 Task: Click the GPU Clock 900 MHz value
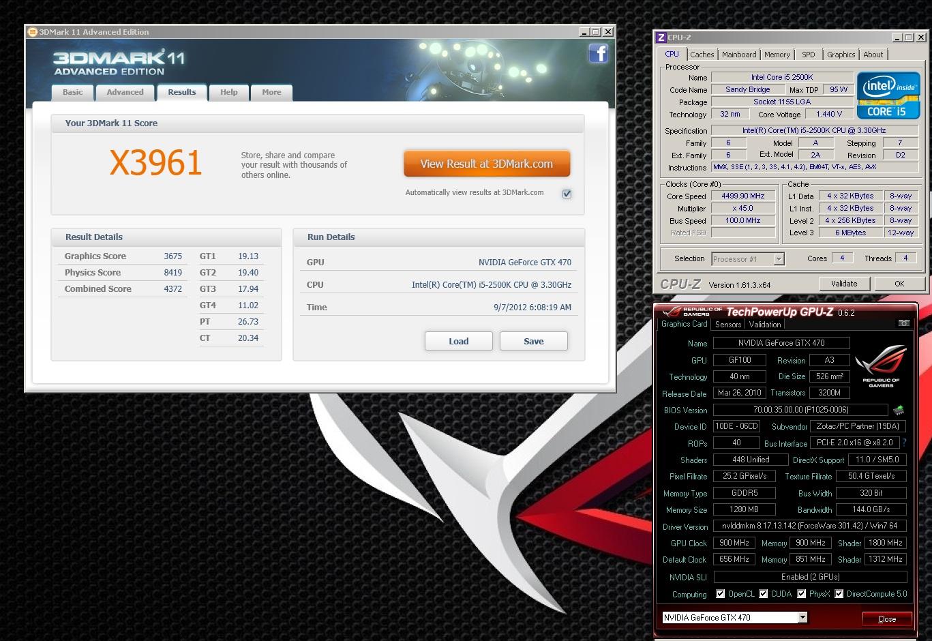coord(734,543)
